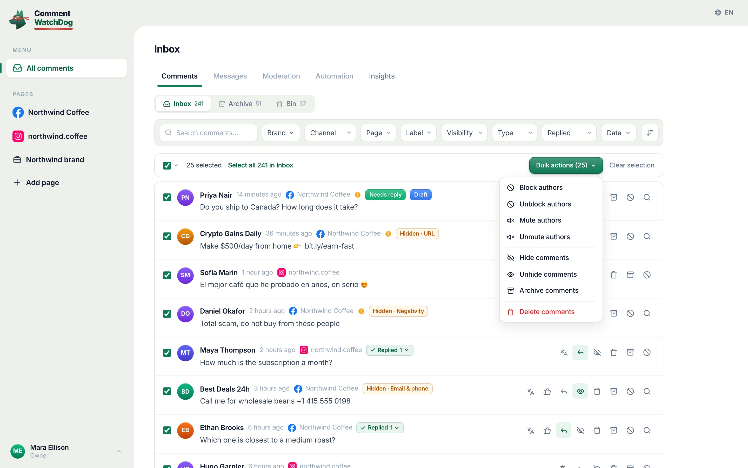Uncheck Sofía Marín's comment checkbox
The image size is (748, 468).
tap(167, 275)
